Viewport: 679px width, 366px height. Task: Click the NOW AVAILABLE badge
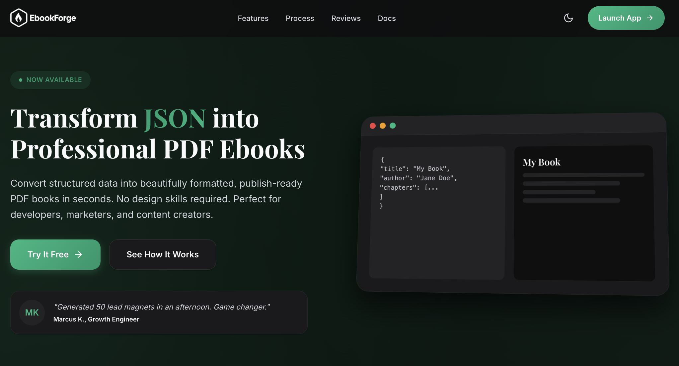tap(50, 80)
